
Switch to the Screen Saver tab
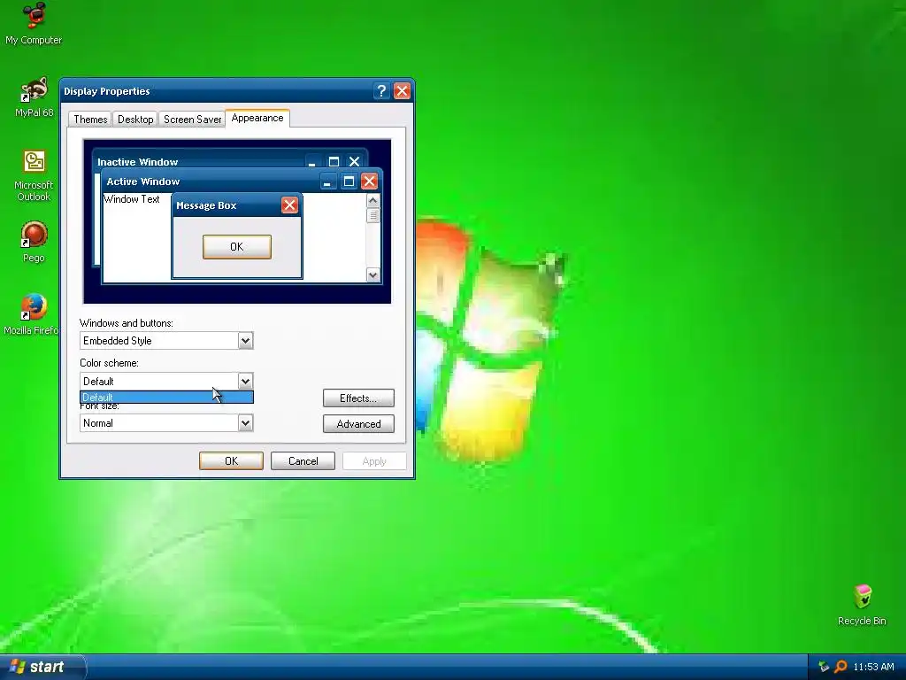[192, 120]
